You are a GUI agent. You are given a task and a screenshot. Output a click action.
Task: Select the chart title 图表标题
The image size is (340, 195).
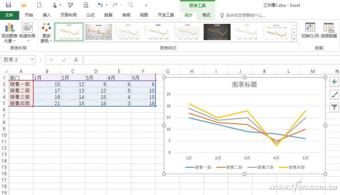pos(244,84)
